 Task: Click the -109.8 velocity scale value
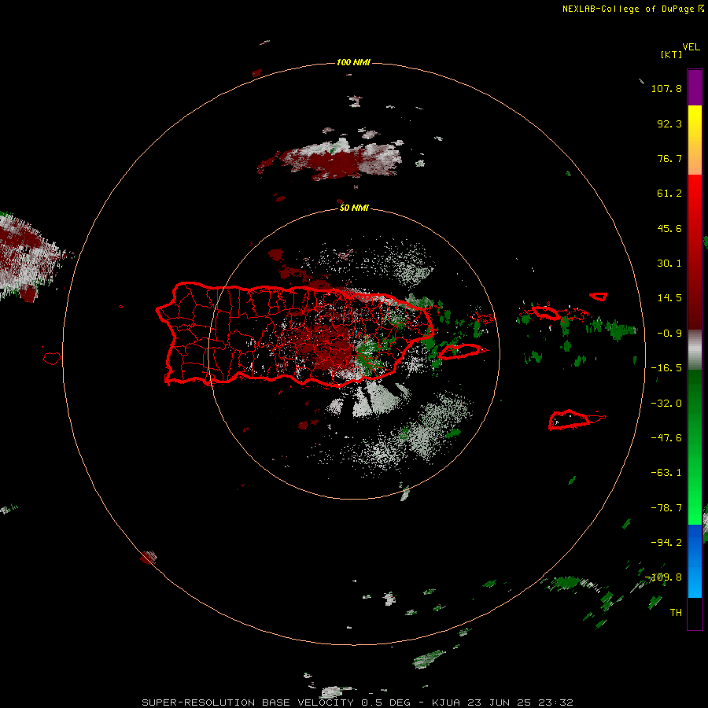[664, 577]
